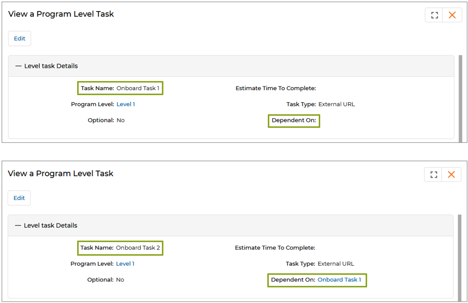The height and width of the screenshot is (303, 468).
Task: Click Optional 'No' value in Onboard Task 1 dialog
Action: (x=121, y=120)
